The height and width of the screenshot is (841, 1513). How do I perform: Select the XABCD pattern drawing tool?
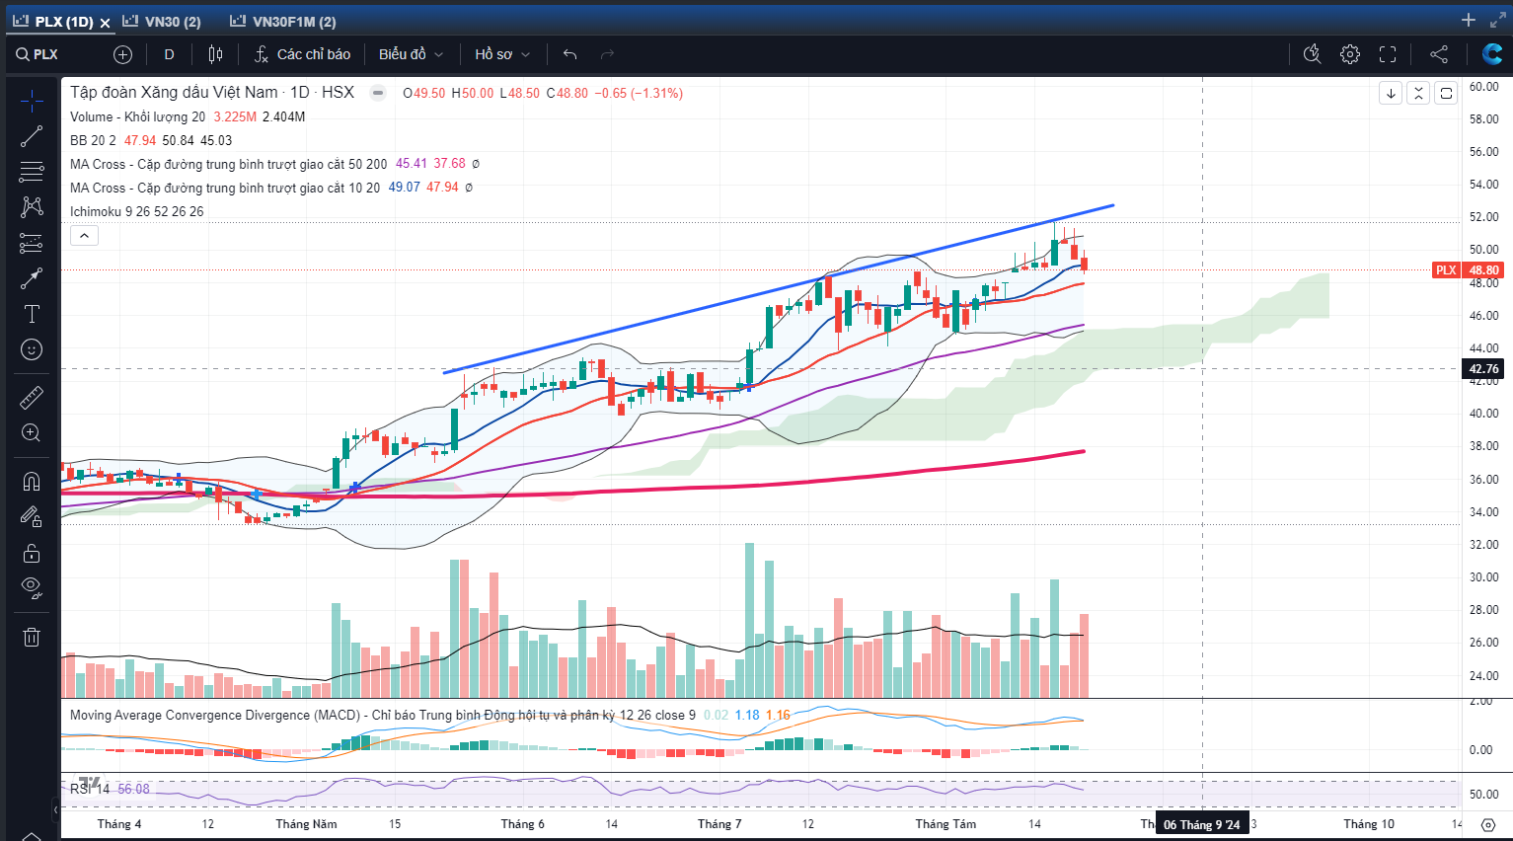pos(32,206)
